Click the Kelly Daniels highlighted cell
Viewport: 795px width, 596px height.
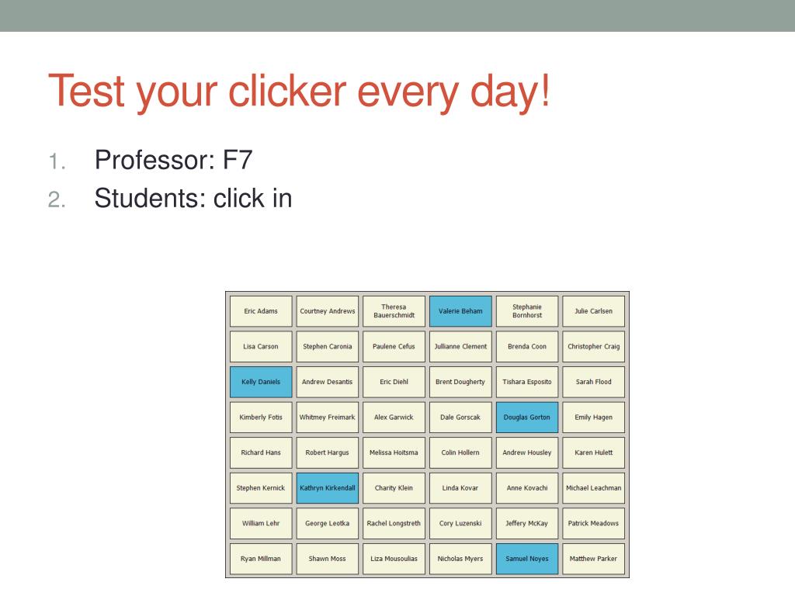point(261,382)
